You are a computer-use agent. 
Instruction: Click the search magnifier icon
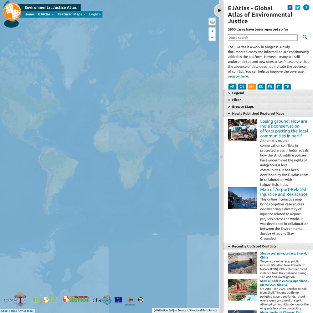pyautogui.click(x=305, y=37)
